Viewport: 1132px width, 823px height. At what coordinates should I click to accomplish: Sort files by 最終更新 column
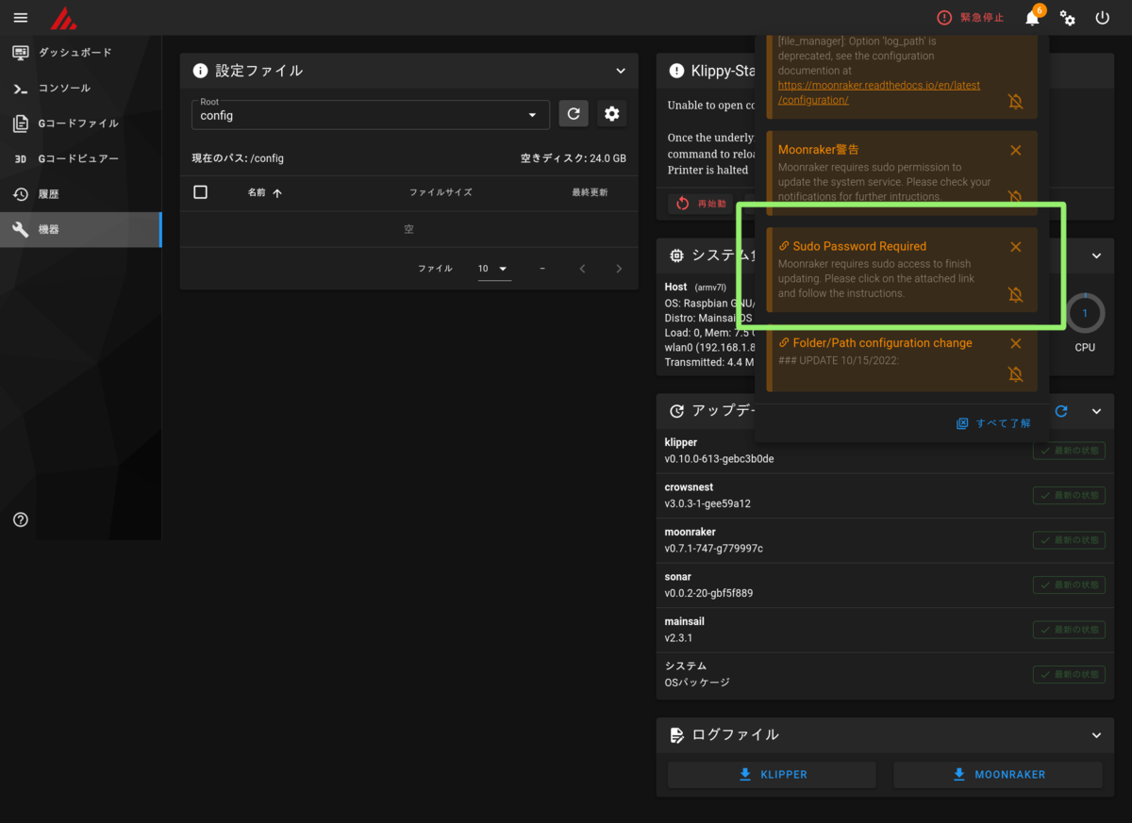(590, 192)
